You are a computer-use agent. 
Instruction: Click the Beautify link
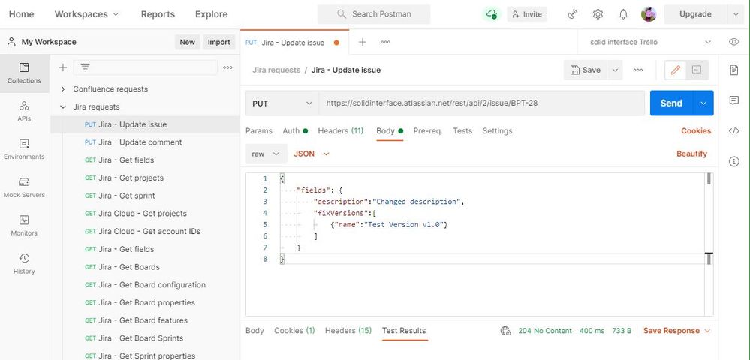click(691, 154)
